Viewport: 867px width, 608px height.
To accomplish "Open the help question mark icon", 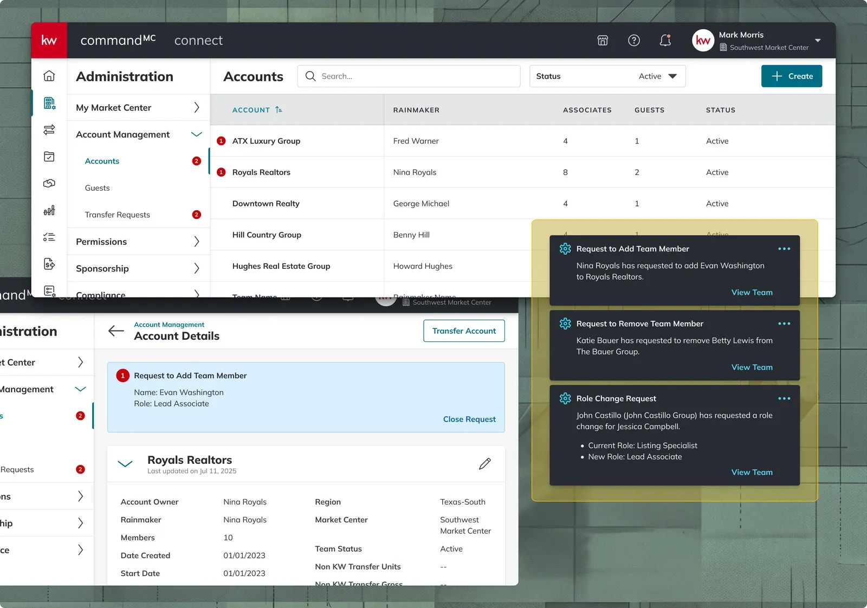I will [634, 40].
